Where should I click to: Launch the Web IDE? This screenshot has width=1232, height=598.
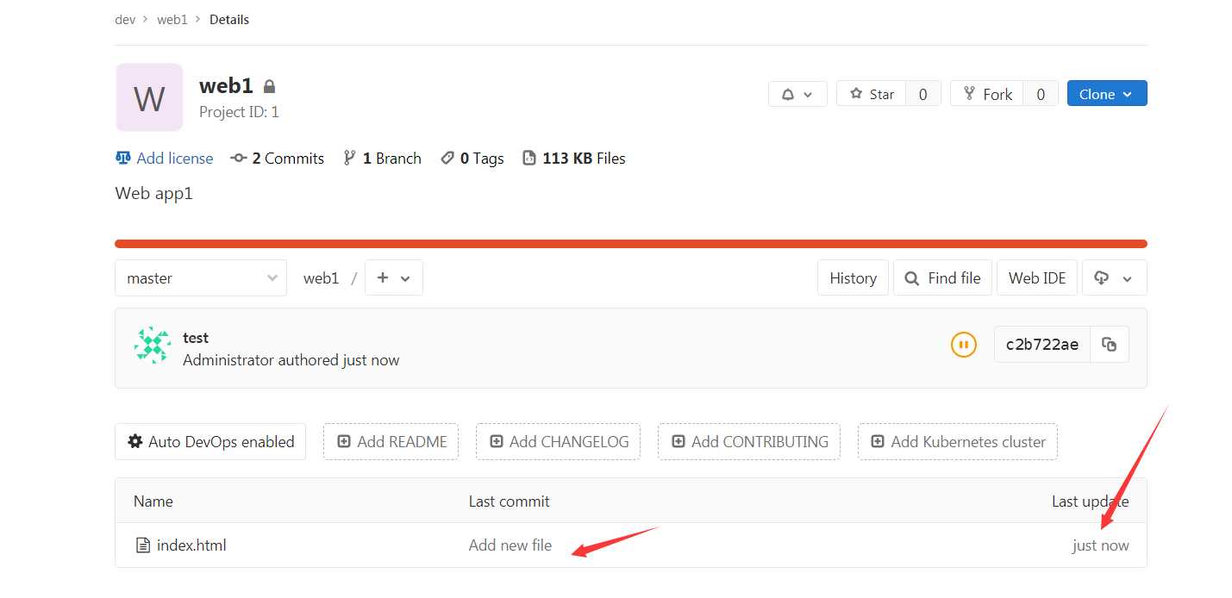pyautogui.click(x=1037, y=277)
